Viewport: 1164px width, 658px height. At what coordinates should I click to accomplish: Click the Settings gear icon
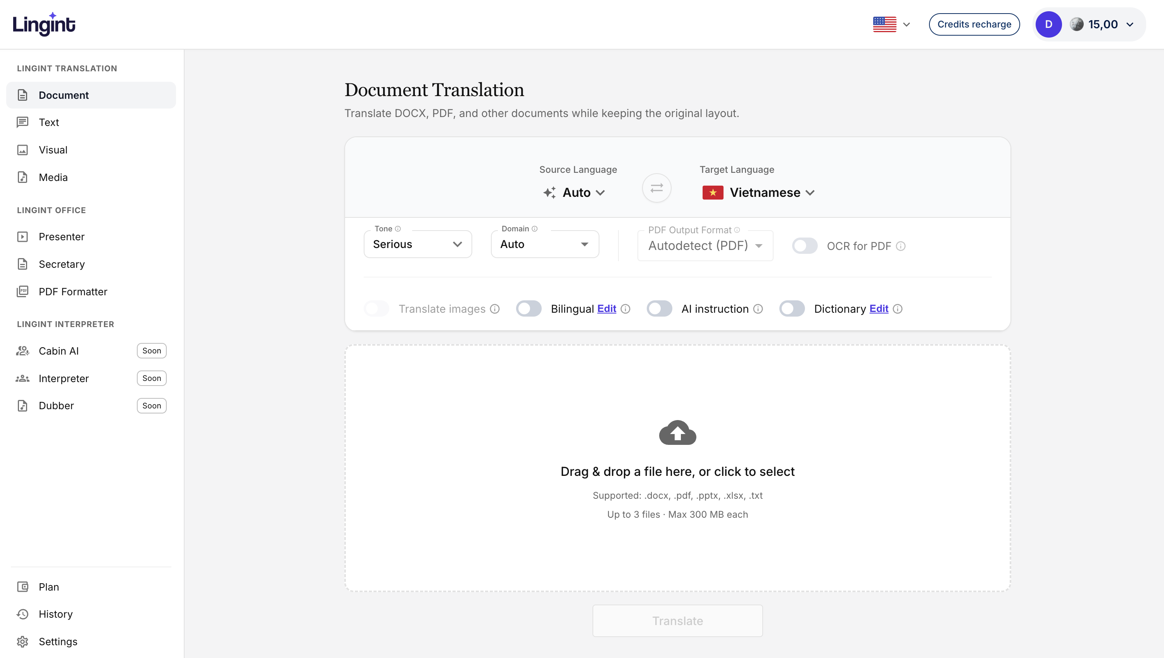[x=22, y=642]
